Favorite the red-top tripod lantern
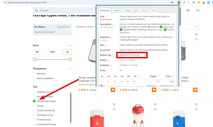This screenshot has height=127, width=213. coord(155,104)
